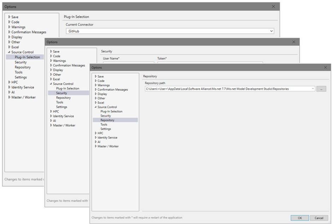The image size is (332, 224).
Task: Select Code in middle Options window
Action: [x=57, y=56]
